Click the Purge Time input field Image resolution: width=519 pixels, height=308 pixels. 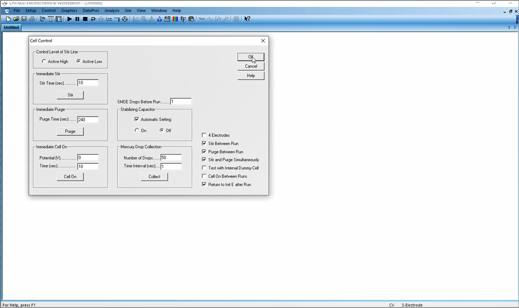tap(88, 120)
